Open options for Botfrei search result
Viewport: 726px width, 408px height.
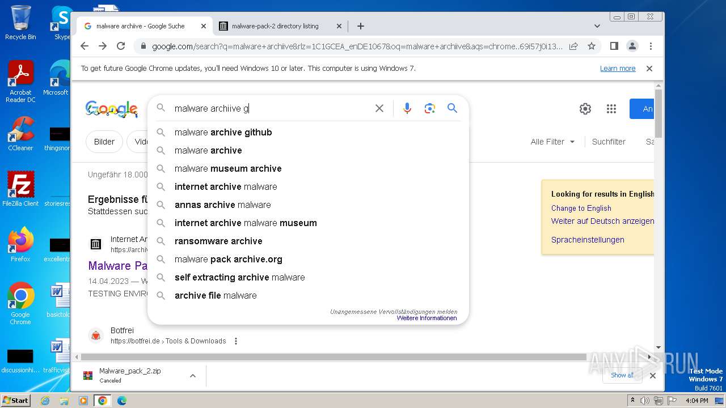[236, 341]
